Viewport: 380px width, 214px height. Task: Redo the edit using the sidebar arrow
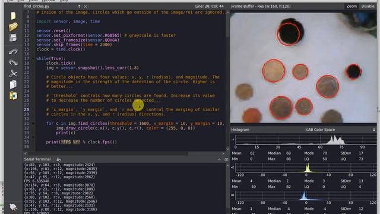click(x=13, y=62)
